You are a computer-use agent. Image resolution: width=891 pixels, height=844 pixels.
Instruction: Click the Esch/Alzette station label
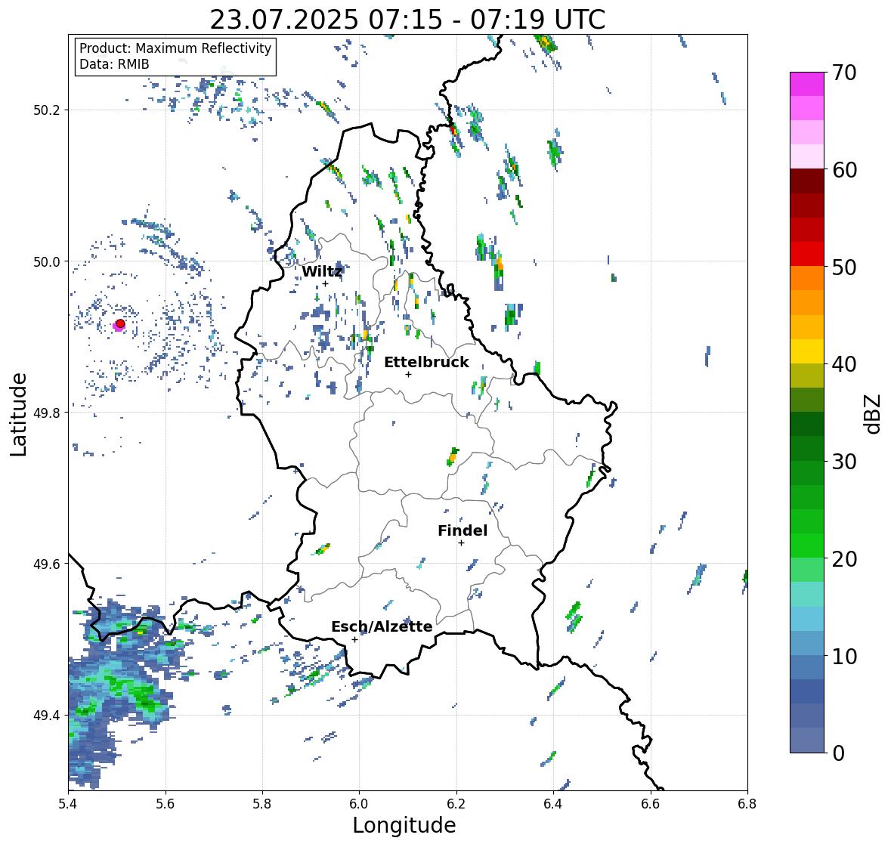tap(382, 626)
